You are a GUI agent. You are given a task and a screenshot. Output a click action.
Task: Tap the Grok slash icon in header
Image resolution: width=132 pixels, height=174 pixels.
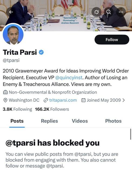[x=96, y=12]
